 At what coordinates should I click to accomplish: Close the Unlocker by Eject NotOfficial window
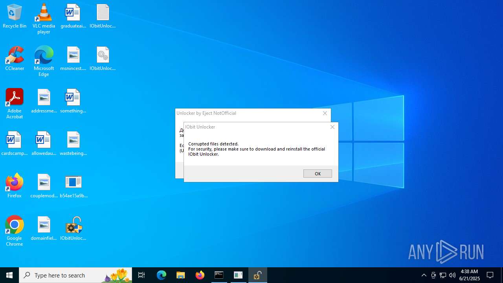point(325,113)
